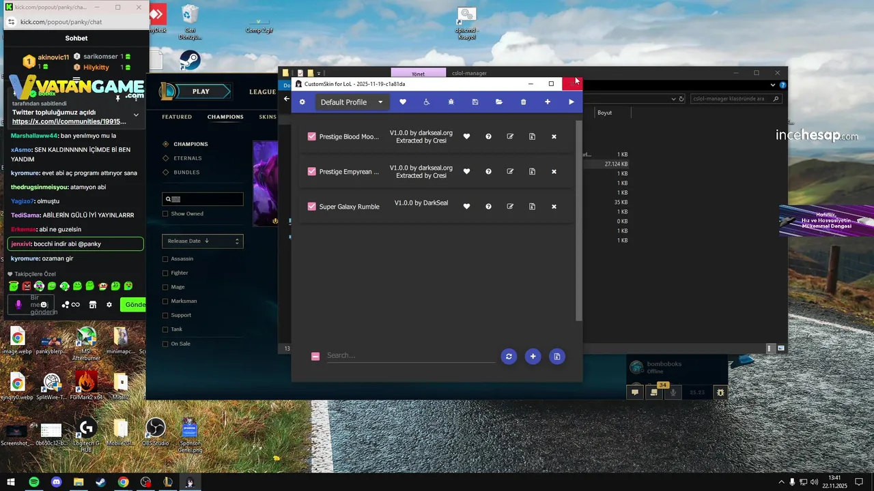Open folder icon in CustomSkin toolbar
874x491 pixels.
[x=499, y=102]
